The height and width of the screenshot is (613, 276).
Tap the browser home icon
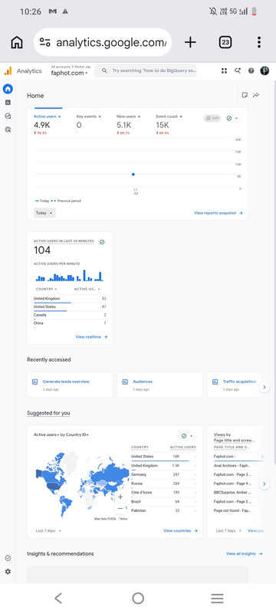point(16,42)
